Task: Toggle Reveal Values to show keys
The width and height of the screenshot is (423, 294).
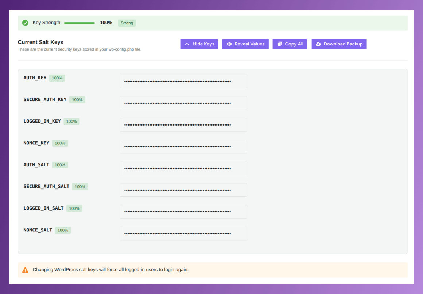Action: [x=245, y=44]
